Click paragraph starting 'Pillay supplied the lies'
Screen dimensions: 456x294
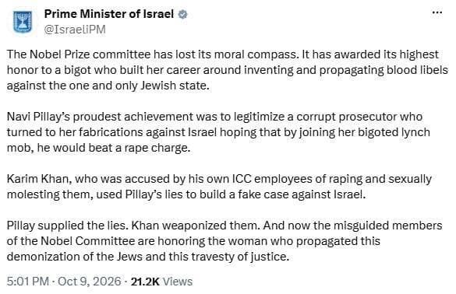click(x=224, y=241)
